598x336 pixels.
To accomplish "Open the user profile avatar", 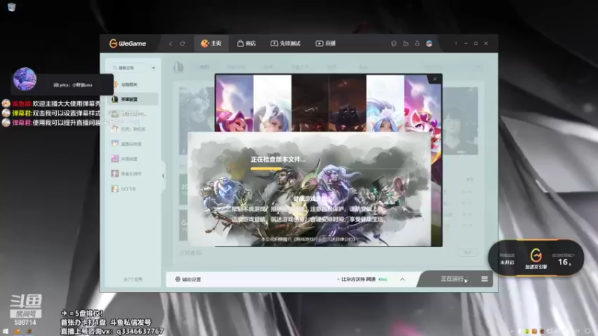I will (429, 43).
